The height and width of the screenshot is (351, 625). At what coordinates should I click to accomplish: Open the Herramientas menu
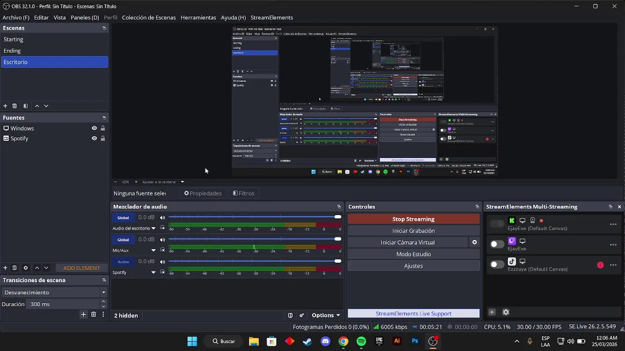coord(198,18)
